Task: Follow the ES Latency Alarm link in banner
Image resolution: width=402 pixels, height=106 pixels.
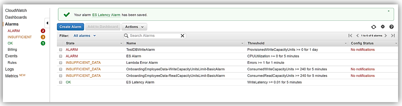Action: 106,15
